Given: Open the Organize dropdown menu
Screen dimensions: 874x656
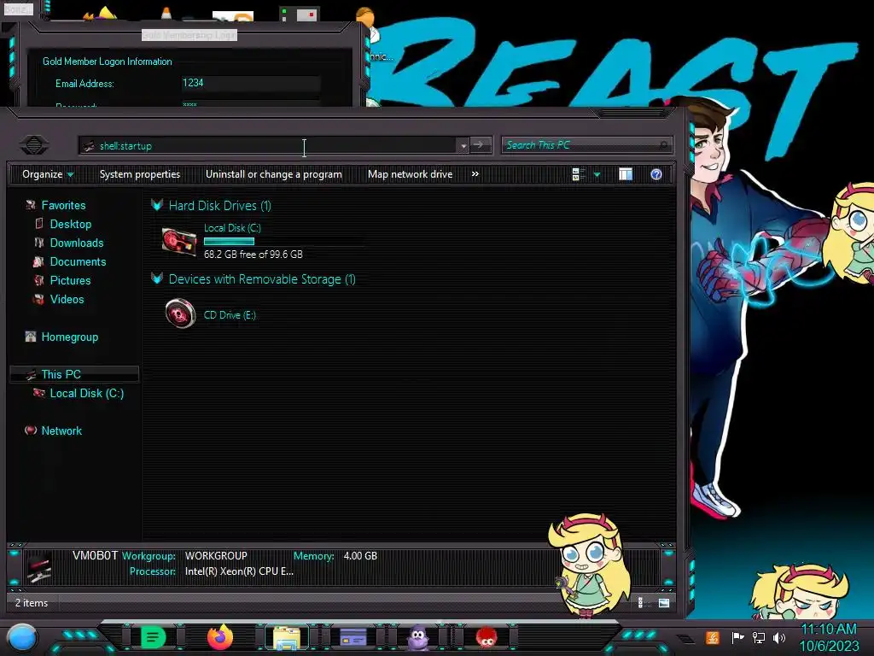Looking at the screenshot, I should point(48,174).
